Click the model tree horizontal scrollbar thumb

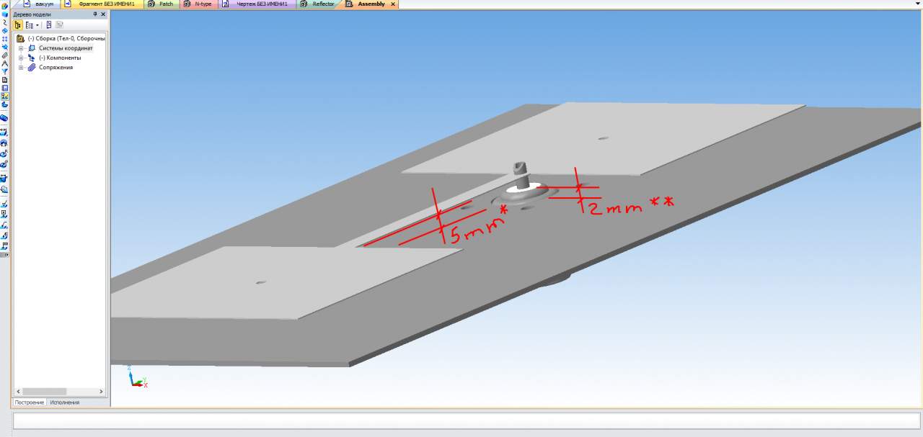click(x=45, y=392)
